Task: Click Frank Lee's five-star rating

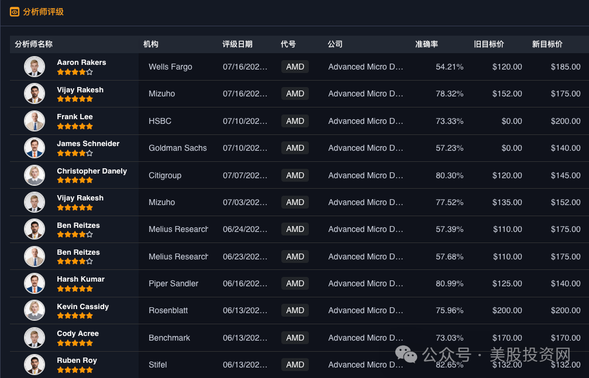Action: [x=75, y=126]
